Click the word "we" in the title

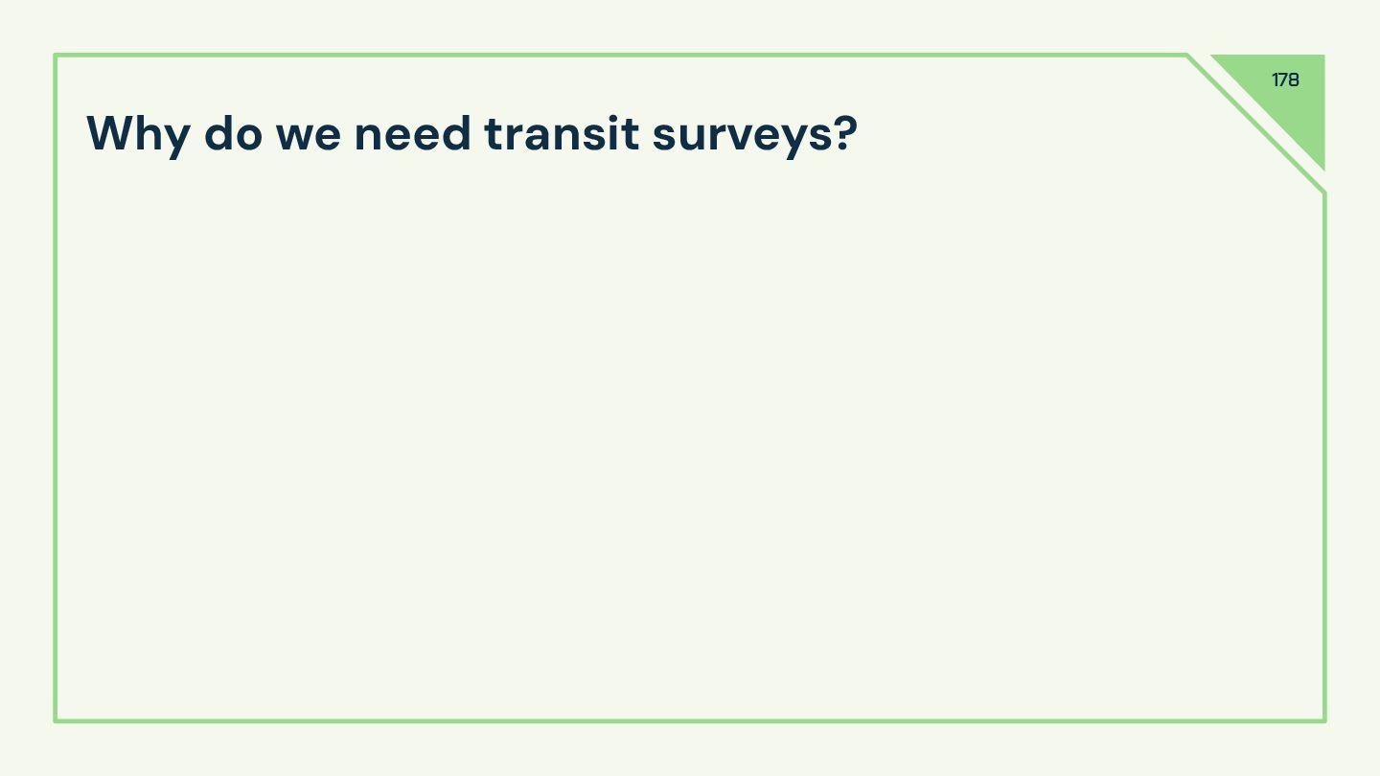point(308,133)
